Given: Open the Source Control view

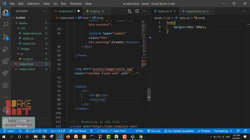Looking at the screenshot, I should tap(5, 37).
